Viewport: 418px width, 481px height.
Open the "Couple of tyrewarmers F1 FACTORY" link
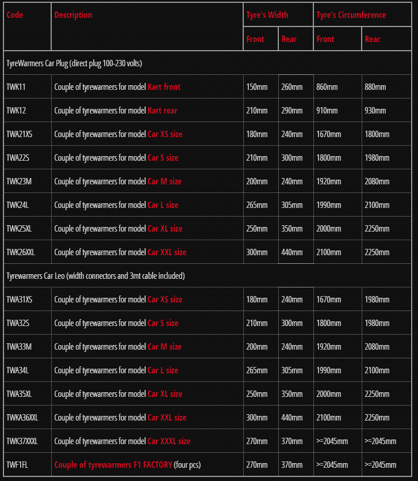(x=113, y=465)
